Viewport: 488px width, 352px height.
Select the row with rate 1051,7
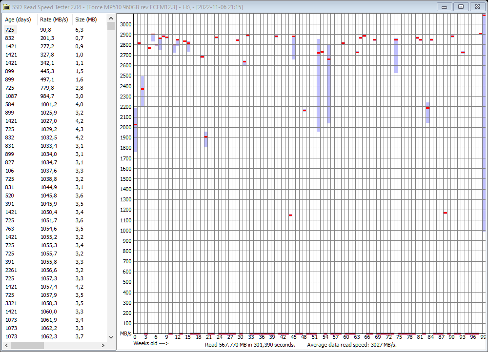(x=55, y=220)
